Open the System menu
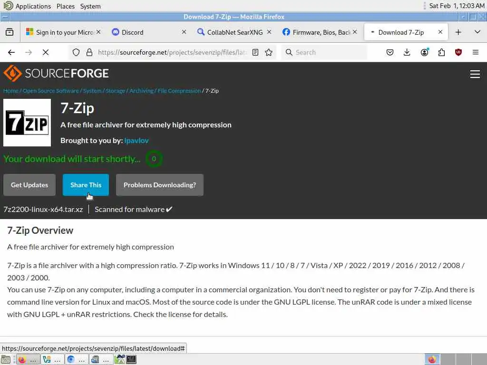This screenshot has height=365, width=487. (90, 6)
